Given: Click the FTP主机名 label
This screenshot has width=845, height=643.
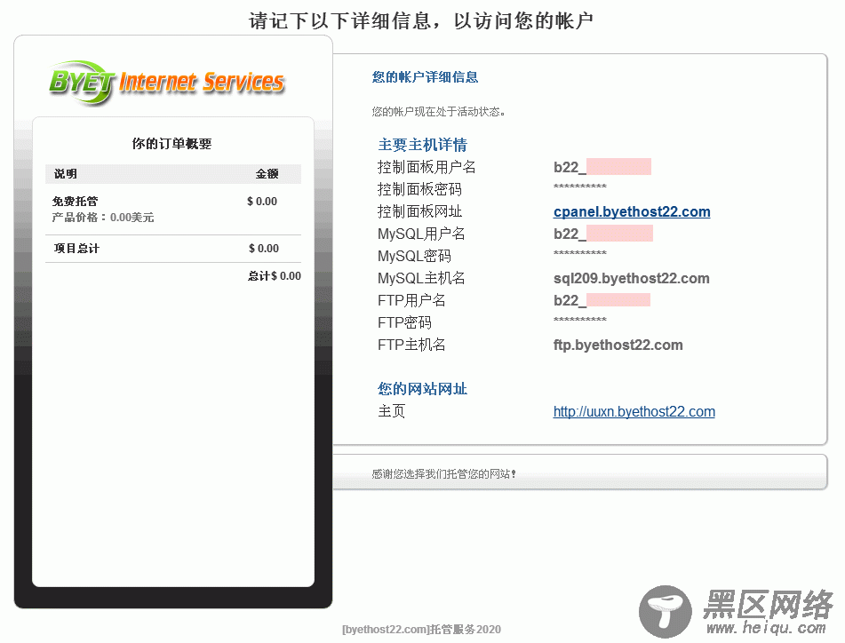Looking at the screenshot, I should (x=411, y=345).
